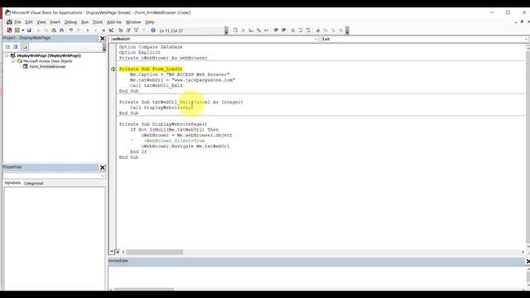Close the Project Explorer pane
This screenshot has width=530, height=298.
[103, 39]
